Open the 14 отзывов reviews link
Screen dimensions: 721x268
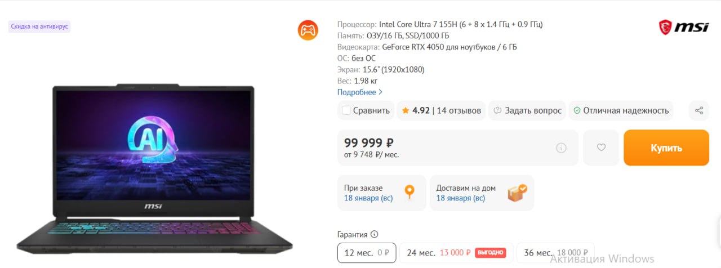[459, 110]
